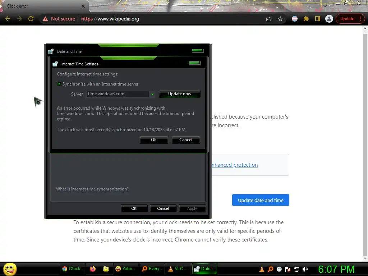Click the browser back arrow
Viewport: 368px width, 276px height.
pyautogui.click(x=8, y=19)
